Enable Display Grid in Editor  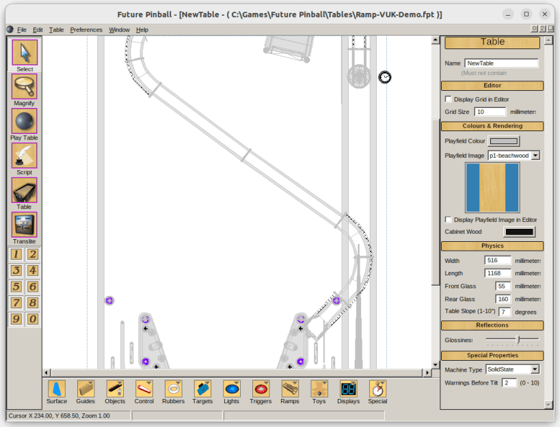tap(449, 99)
